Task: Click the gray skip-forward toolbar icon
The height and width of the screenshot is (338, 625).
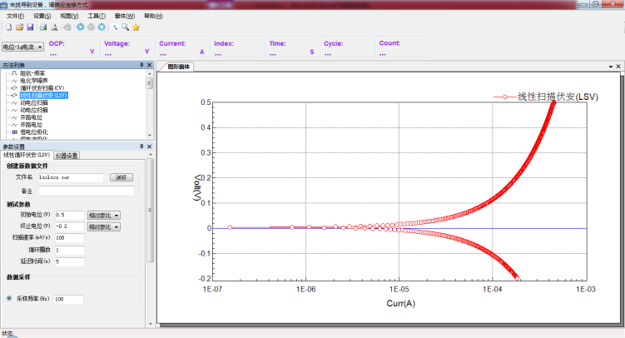Action: (x=91, y=27)
